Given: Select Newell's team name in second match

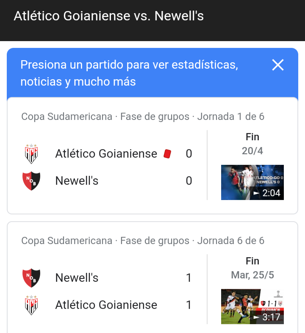Looking at the screenshot, I should (77, 277).
